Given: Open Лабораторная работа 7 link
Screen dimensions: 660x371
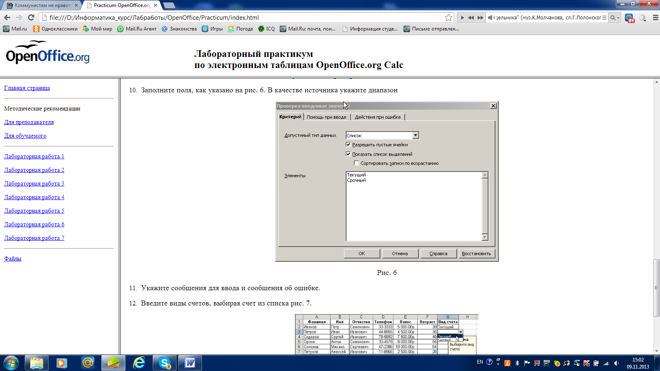Looking at the screenshot, I should pyautogui.click(x=34, y=238).
